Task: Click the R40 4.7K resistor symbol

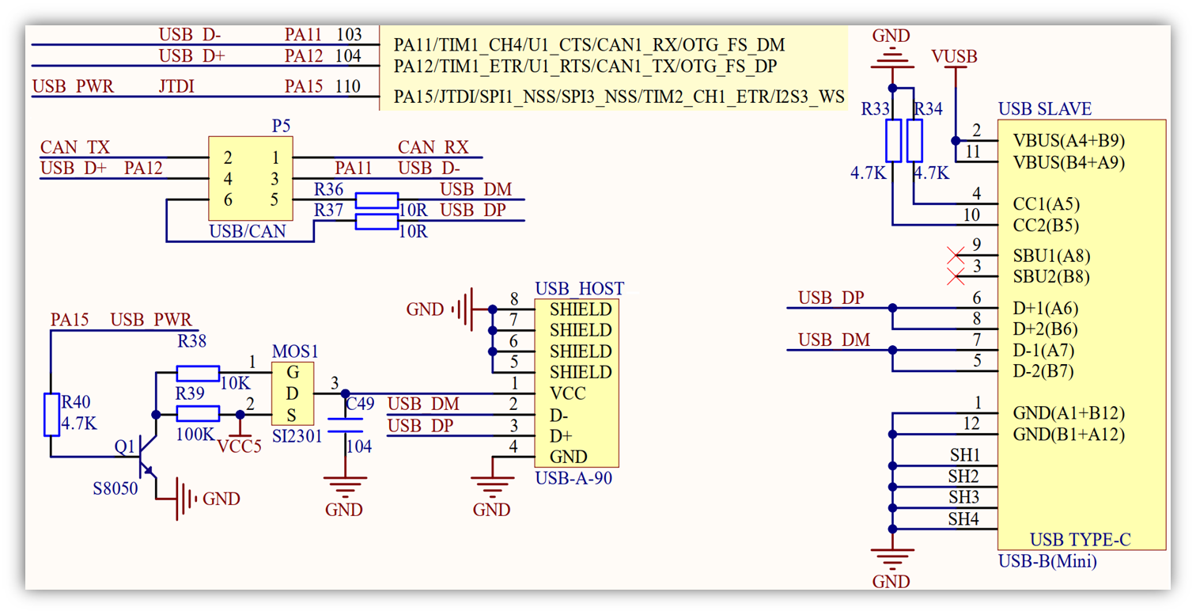Action: [51, 414]
